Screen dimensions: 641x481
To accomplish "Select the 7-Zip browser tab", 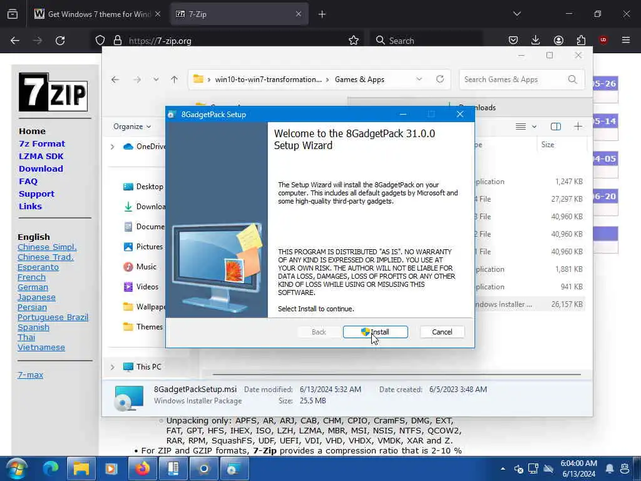I will click(239, 14).
